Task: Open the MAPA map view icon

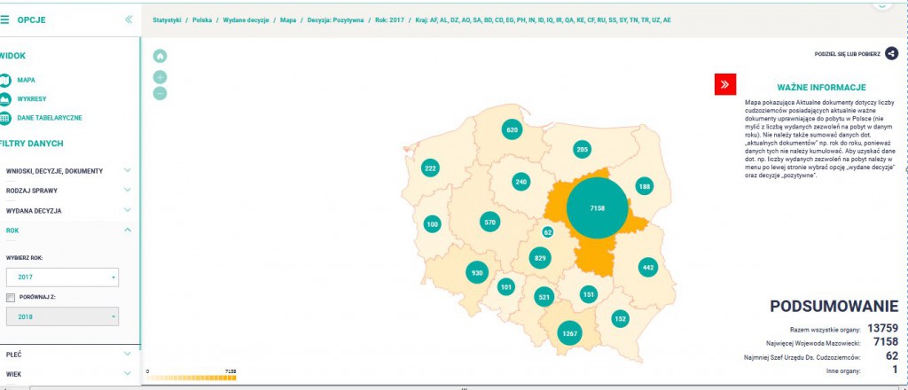Action: pyautogui.click(x=6, y=80)
